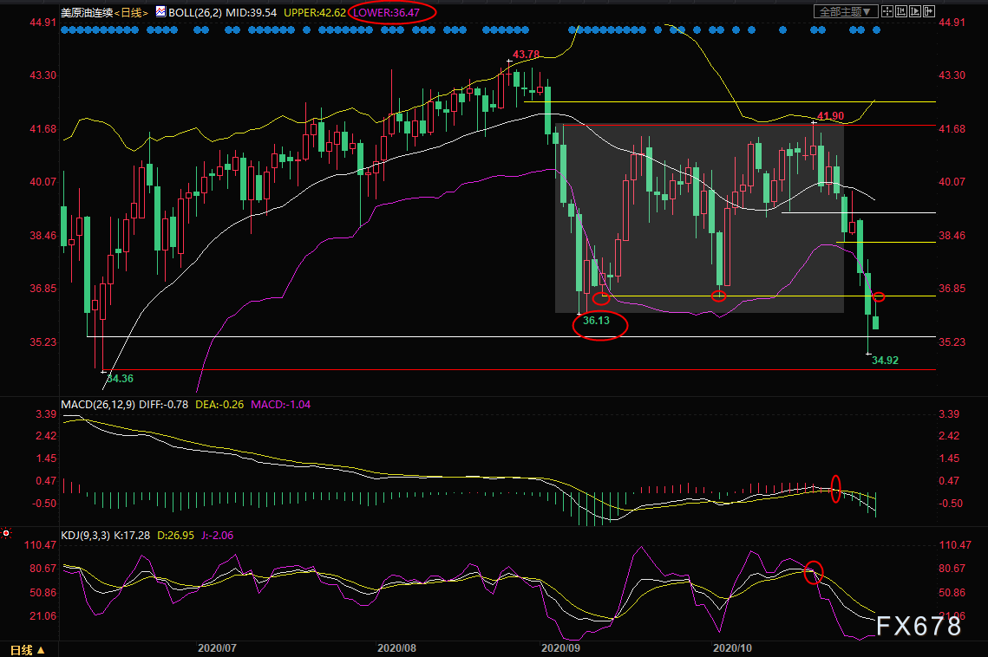Click the red dot icon beside KDJ panel

(6, 534)
